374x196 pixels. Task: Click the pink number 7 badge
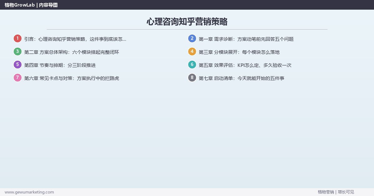pyautogui.click(x=17, y=78)
